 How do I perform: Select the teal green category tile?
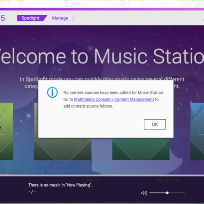pos(141,149)
